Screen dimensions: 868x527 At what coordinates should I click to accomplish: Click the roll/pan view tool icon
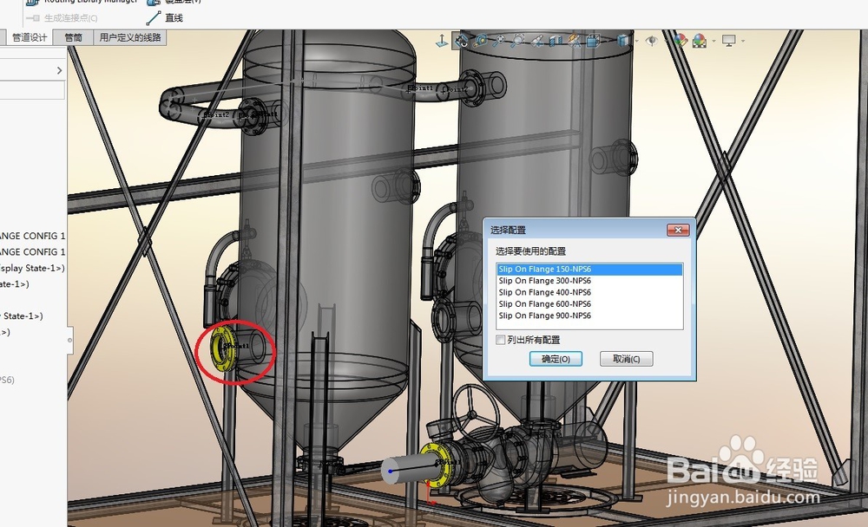tap(480, 41)
